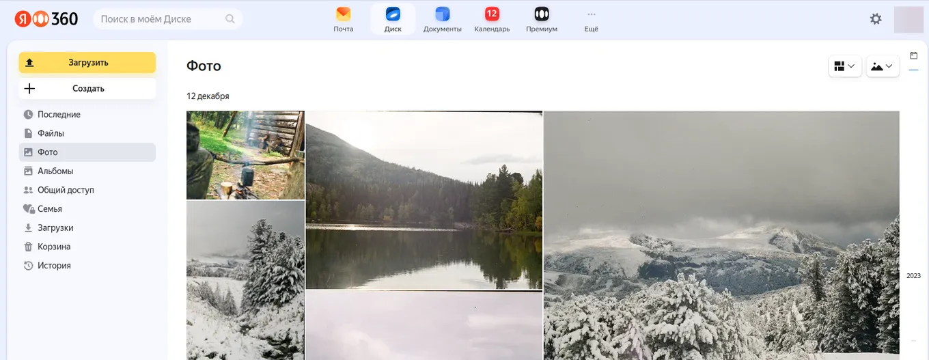Click the magnifier search icon

coord(231,19)
